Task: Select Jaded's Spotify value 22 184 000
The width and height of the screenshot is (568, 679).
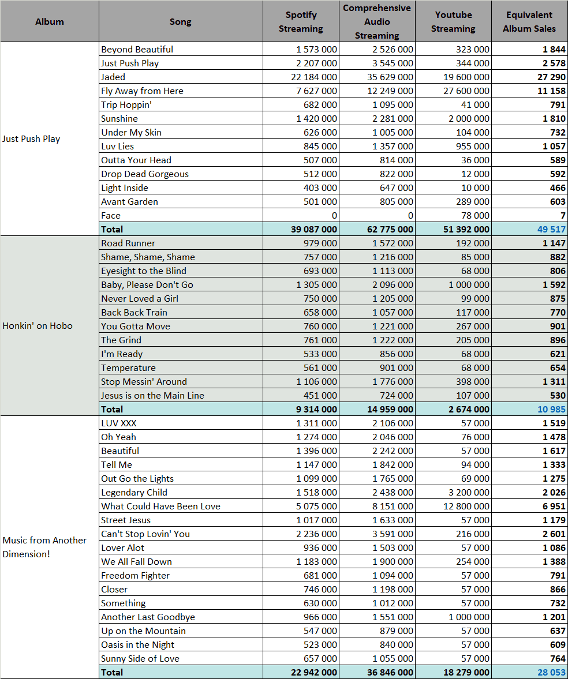Action: tap(301, 77)
